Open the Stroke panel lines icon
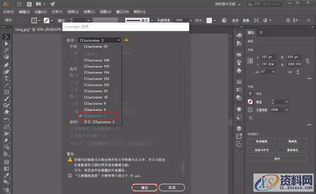 (x=239, y=82)
